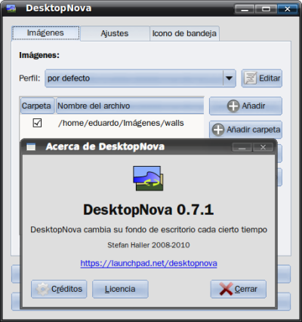The image size is (302, 322).
Task: Click the Editar profile button
Action: [x=262, y=78]
